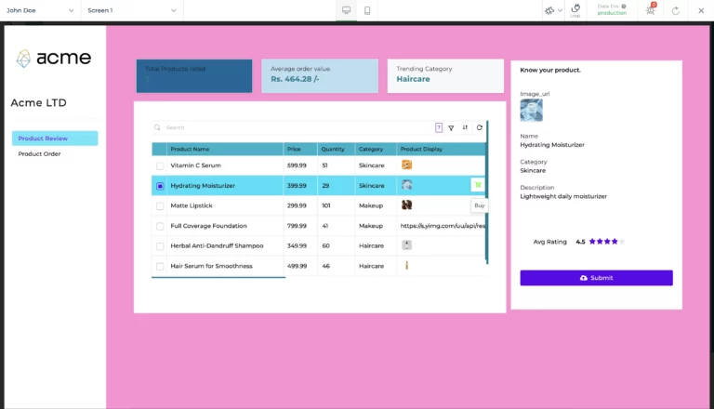The image size is (714, 409).
Task: Open the debugger bug icon with badge
Action: pos(650,10)
